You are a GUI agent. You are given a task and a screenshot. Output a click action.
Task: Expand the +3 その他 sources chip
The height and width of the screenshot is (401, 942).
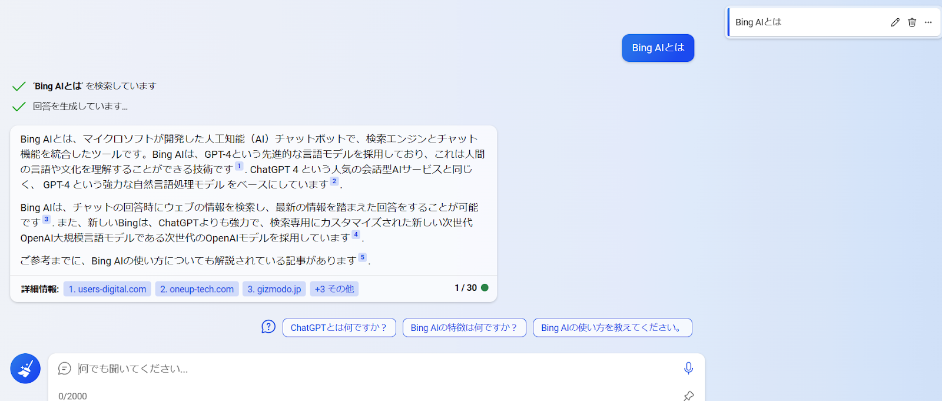pos(334,289)
